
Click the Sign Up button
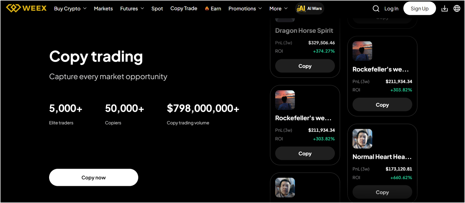[x=419, y=8]
